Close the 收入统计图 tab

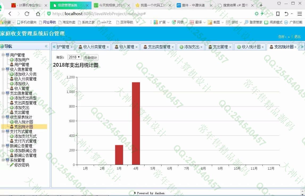(263, 47)
